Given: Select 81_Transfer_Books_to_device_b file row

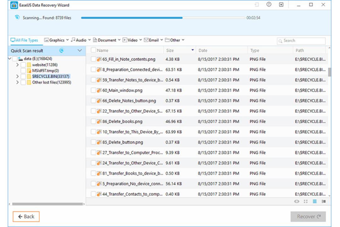Looking at the screenshot, I should point(207,173).
